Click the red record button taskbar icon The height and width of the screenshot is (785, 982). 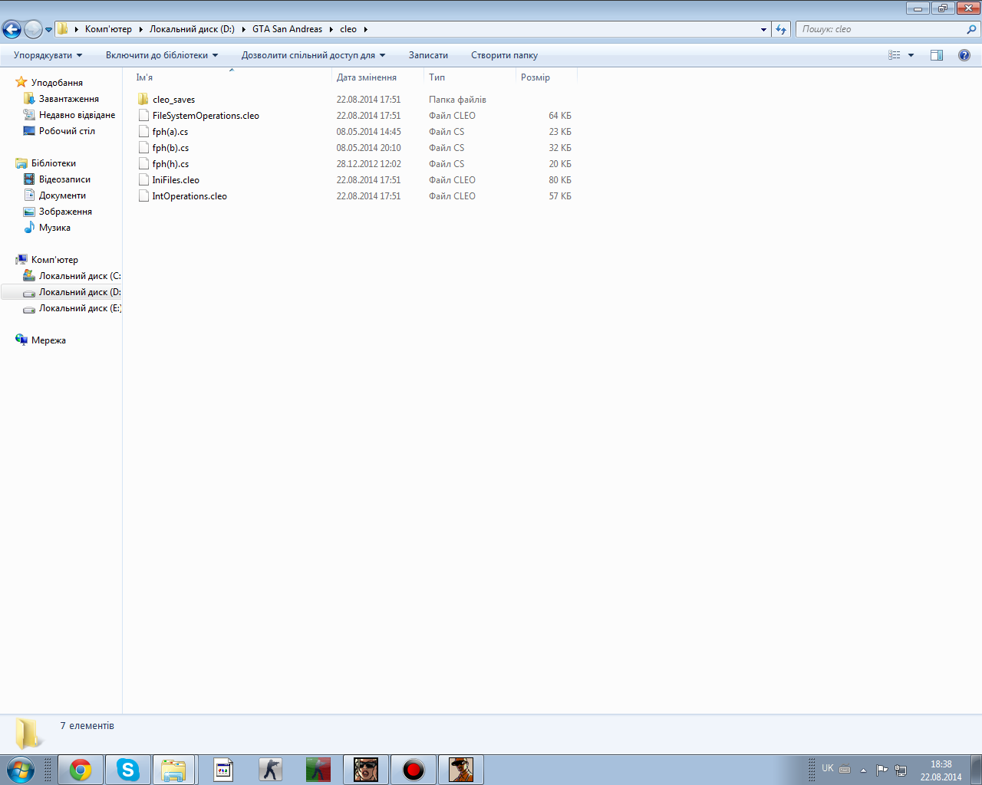pos(414,770)
